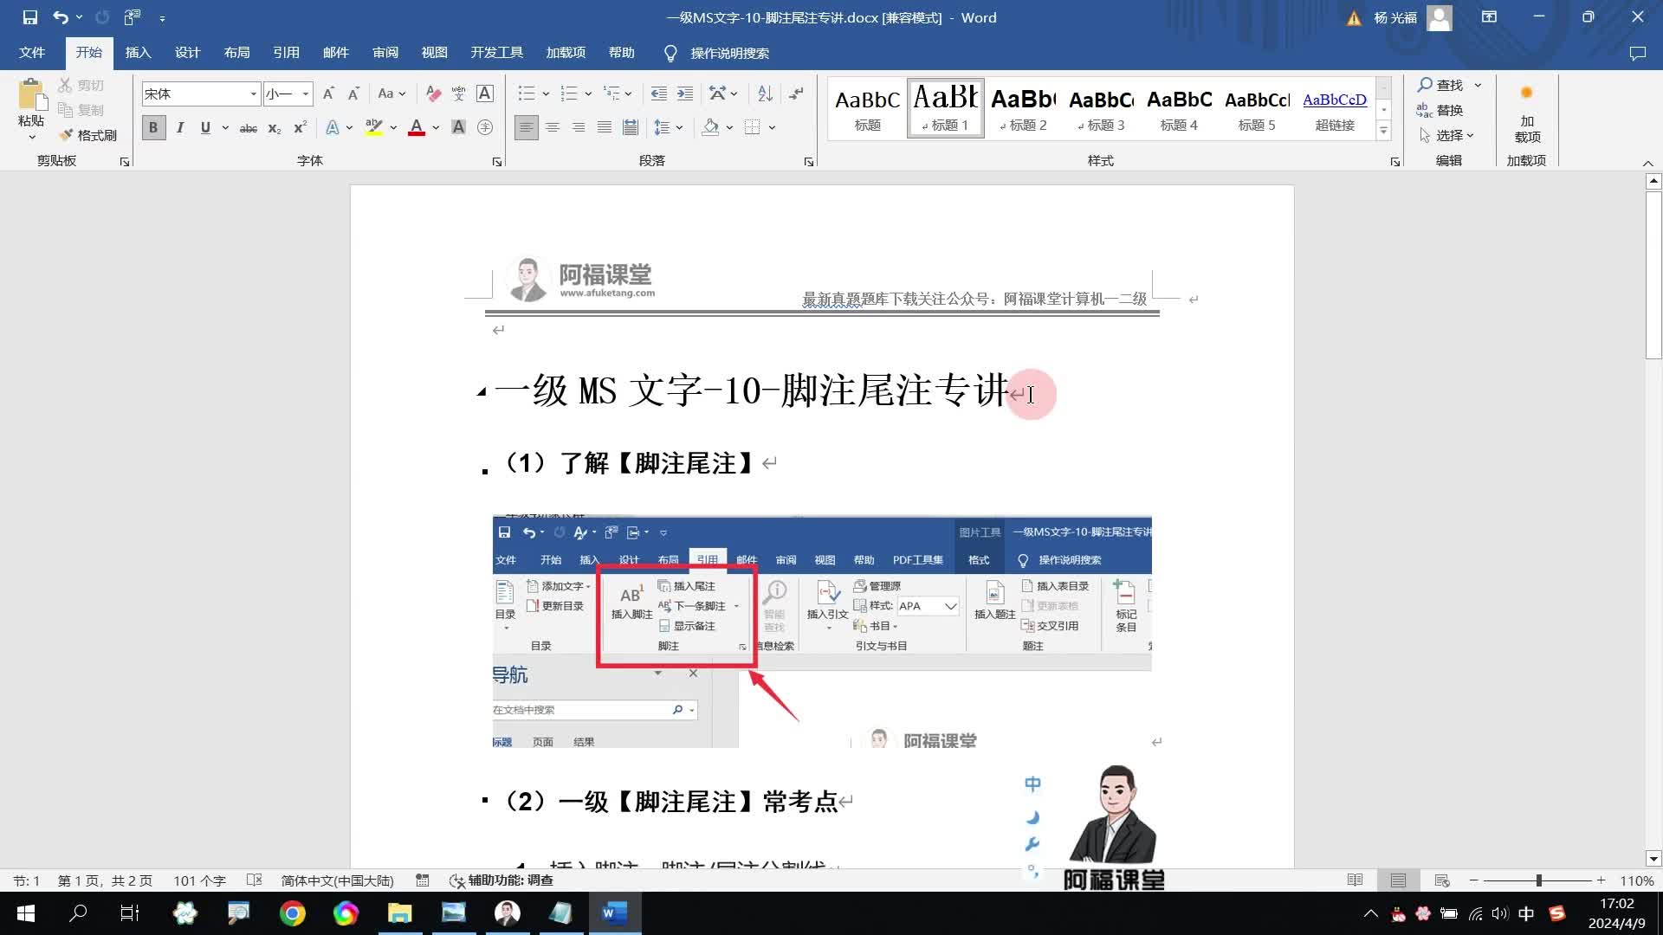The width and height of the screenshot is (1663, 935).
Task: Open the comments pane icon at top right
Action: (x=1637, y=53)
